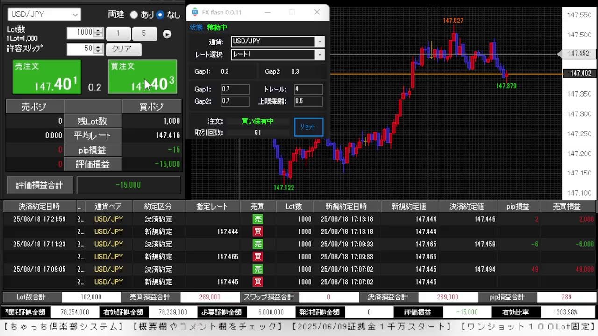
Task: Select the 両建 あり radio button
Action: coord(134,14)
